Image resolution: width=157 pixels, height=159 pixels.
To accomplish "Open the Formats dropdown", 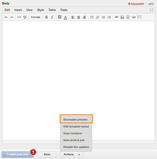I will click(x=36, y=17).
